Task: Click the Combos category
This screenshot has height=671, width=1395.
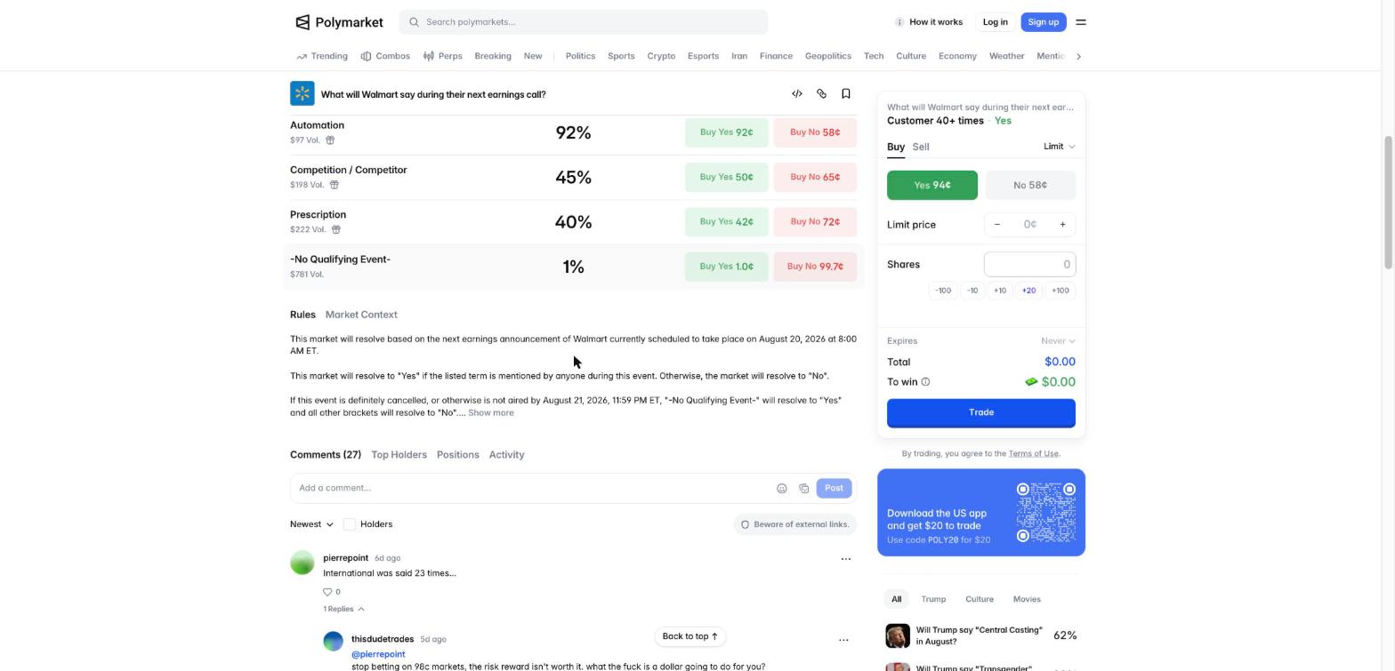Action: pyautogui.click(x=385, y=56)
